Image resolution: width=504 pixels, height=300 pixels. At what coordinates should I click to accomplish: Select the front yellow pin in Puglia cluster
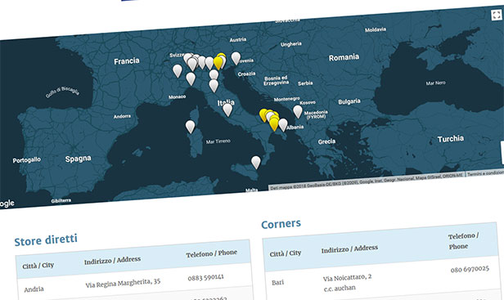tap(274, 124)
